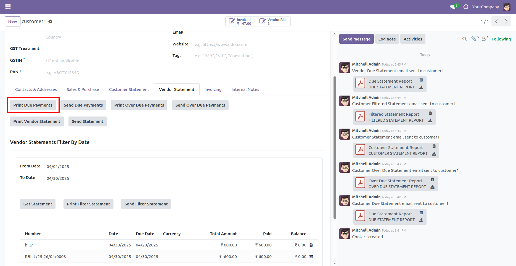Open the Customer Statement Report PDF icon
The width and height of the screenshot is (516, 266).
pos(360,149)
